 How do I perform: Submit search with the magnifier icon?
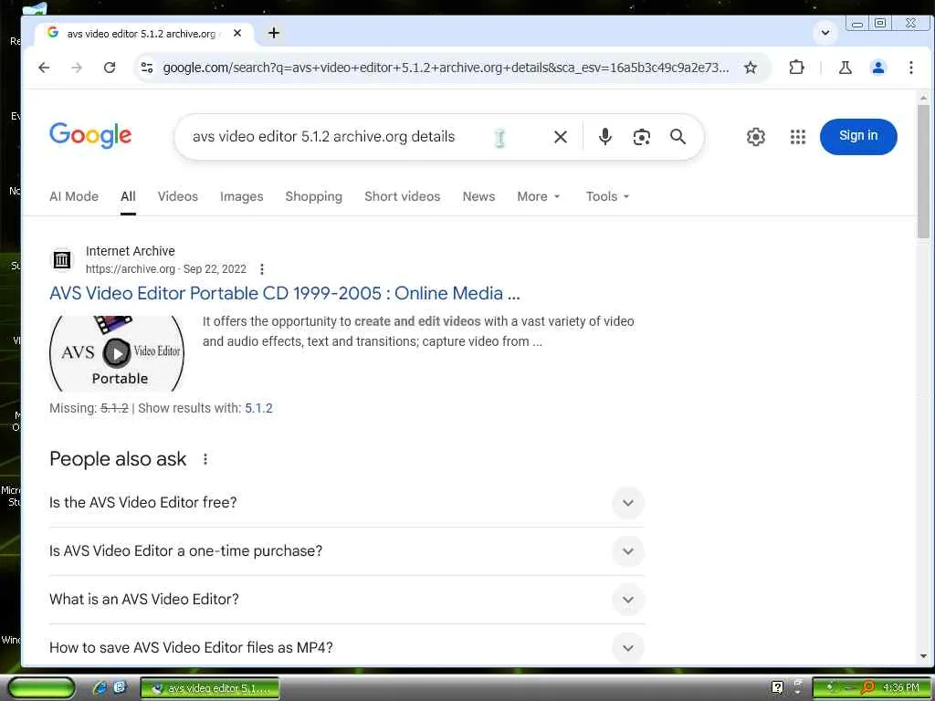point(678,137)
